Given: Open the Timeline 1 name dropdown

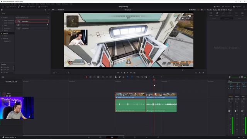Looking at the screenshot, I should point(129,10).
